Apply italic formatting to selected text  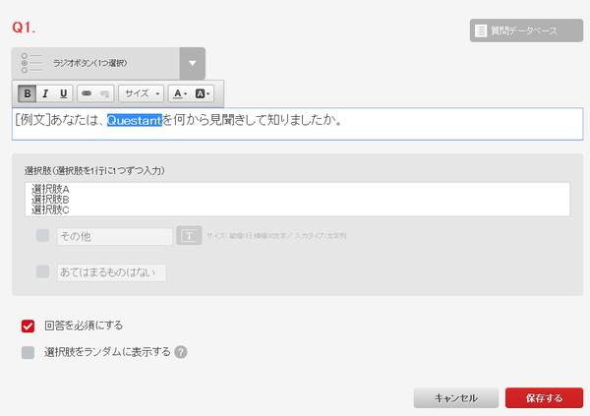[x=45, y=93]
